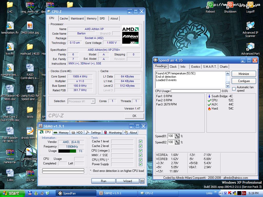This screenshot has width=263, height=197.
Task: Open Settings tab in S&M
Action: coord(93,133)
